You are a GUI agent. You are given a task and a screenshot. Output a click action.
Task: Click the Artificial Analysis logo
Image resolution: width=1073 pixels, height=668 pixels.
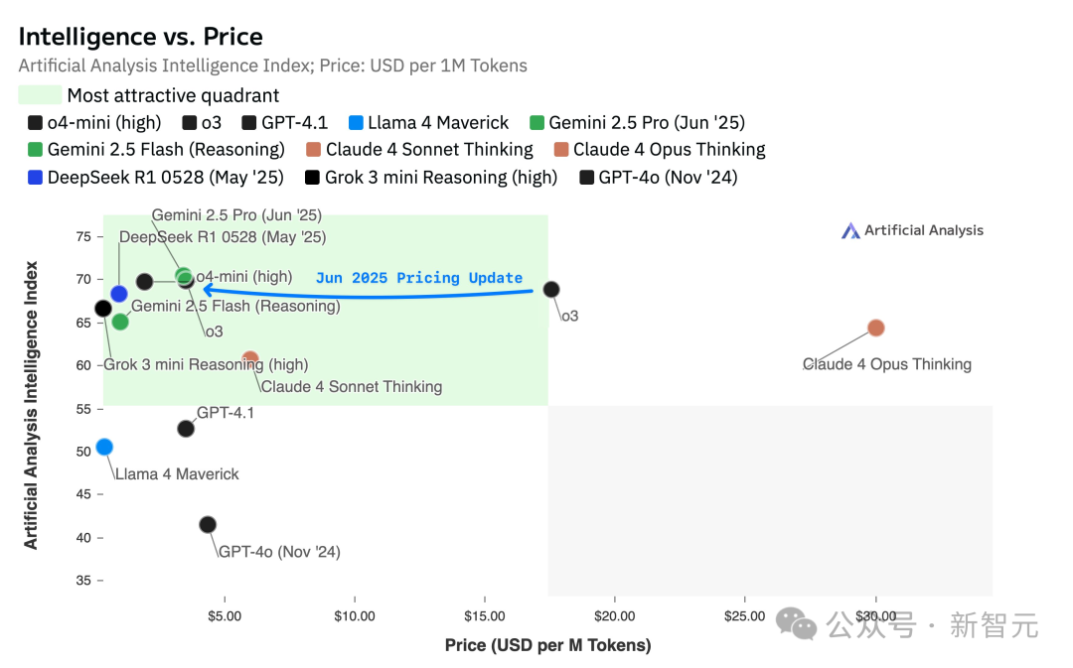pyautogui.click(x=912, y=230)
